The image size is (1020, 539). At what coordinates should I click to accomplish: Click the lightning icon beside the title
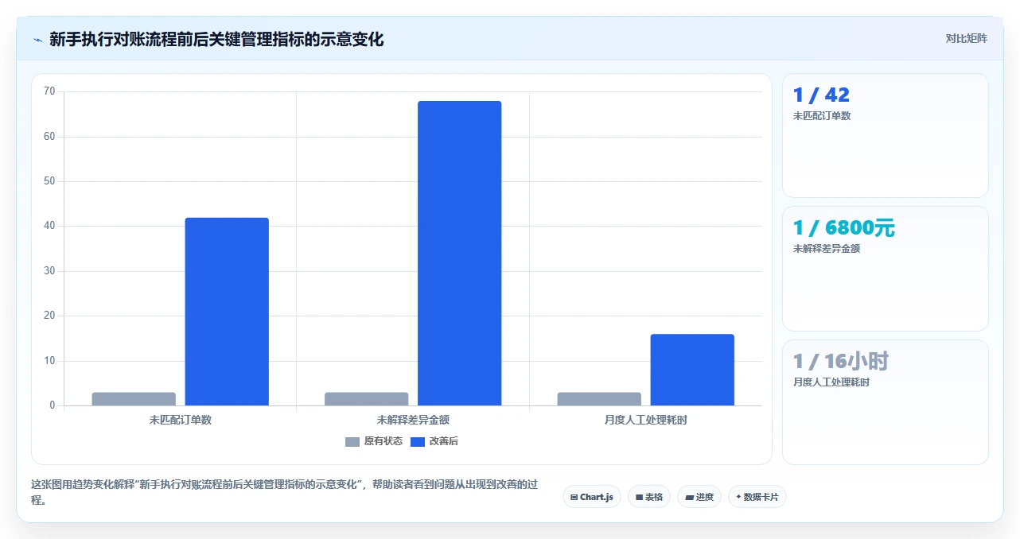pos(37,39)
